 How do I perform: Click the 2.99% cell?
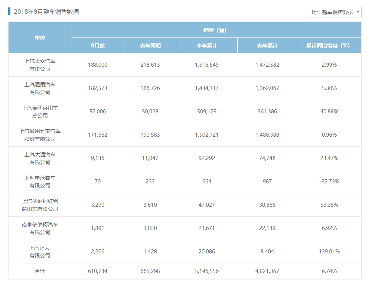click(329, 65)
